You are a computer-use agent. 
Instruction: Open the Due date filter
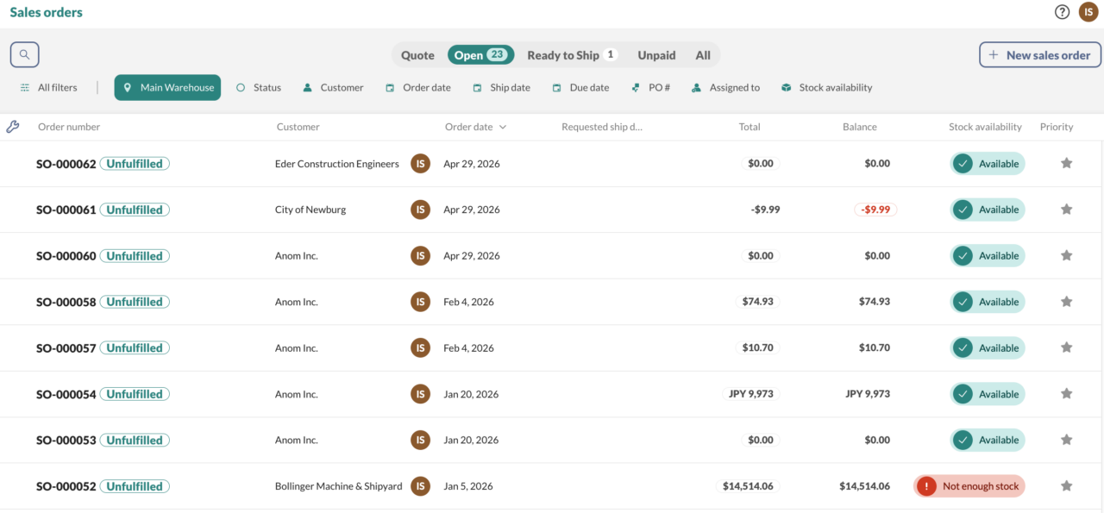[x=580, y=88]
